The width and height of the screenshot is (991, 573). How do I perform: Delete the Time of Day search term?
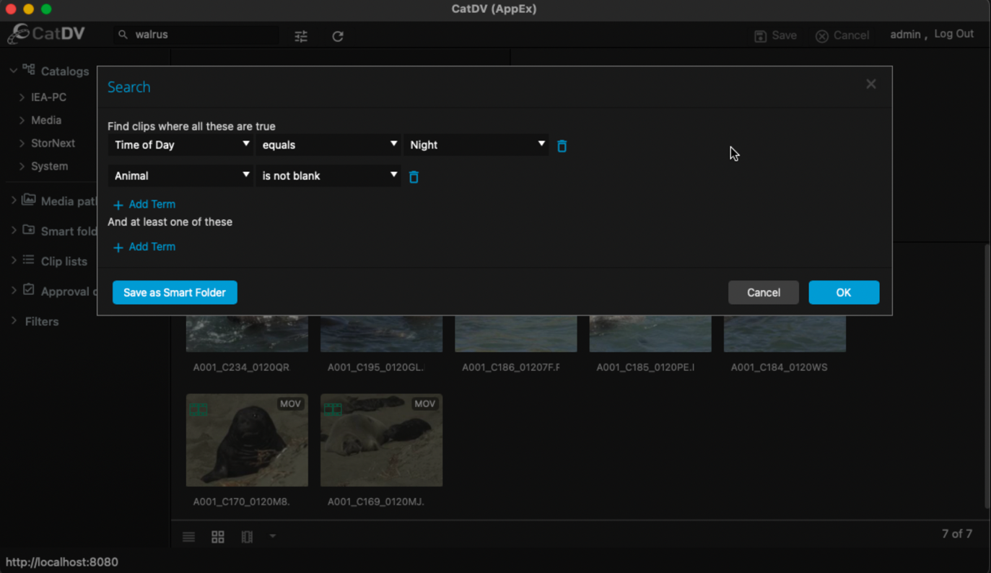click(562, 146)
